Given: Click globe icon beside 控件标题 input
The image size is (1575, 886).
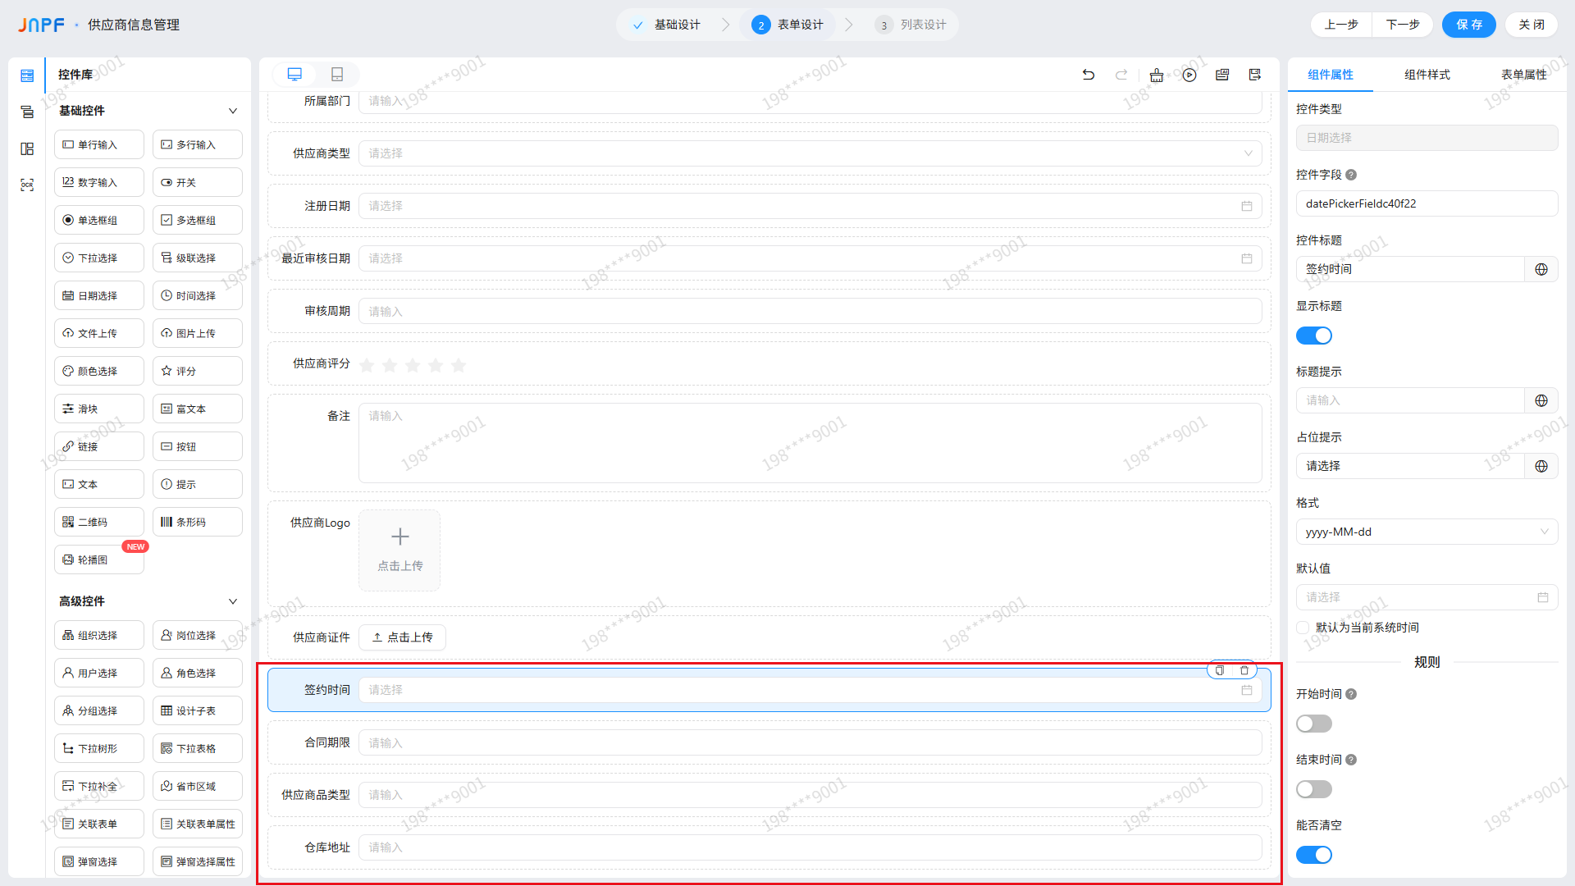Looking at the screenshot, I should (x=1541, y=269).
